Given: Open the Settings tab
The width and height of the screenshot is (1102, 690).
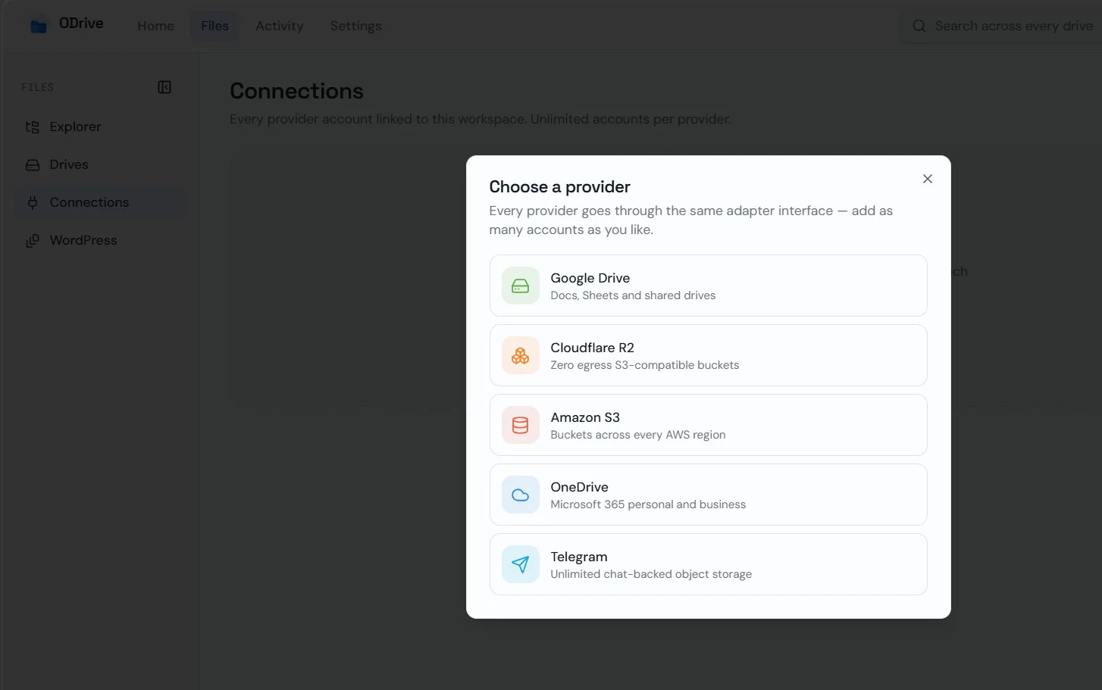Looking at the screenshot, I should coord(355,26).
